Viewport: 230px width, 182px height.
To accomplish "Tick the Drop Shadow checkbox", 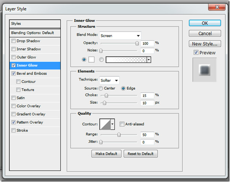I will [13, 41].
